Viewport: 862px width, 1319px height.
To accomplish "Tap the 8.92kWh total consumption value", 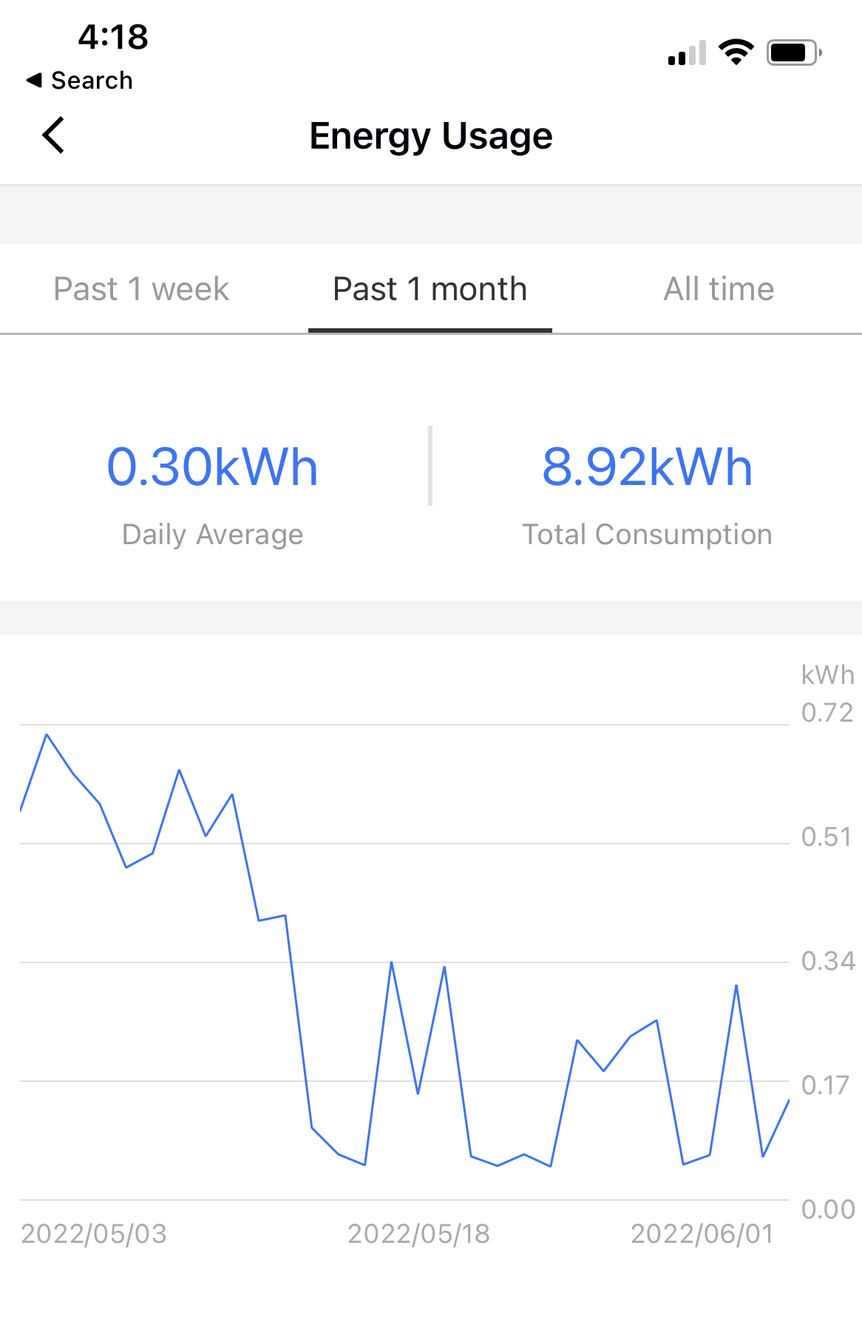I will point(648,467).
